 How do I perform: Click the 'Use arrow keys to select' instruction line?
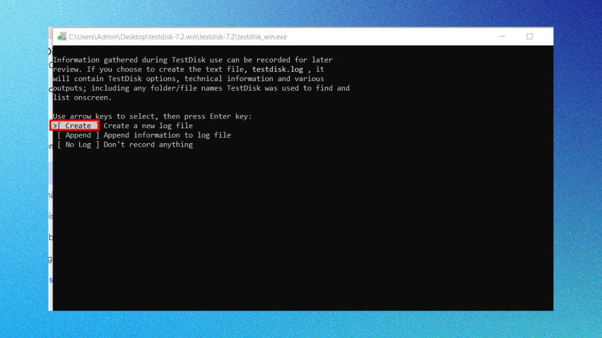coord(153,116)
